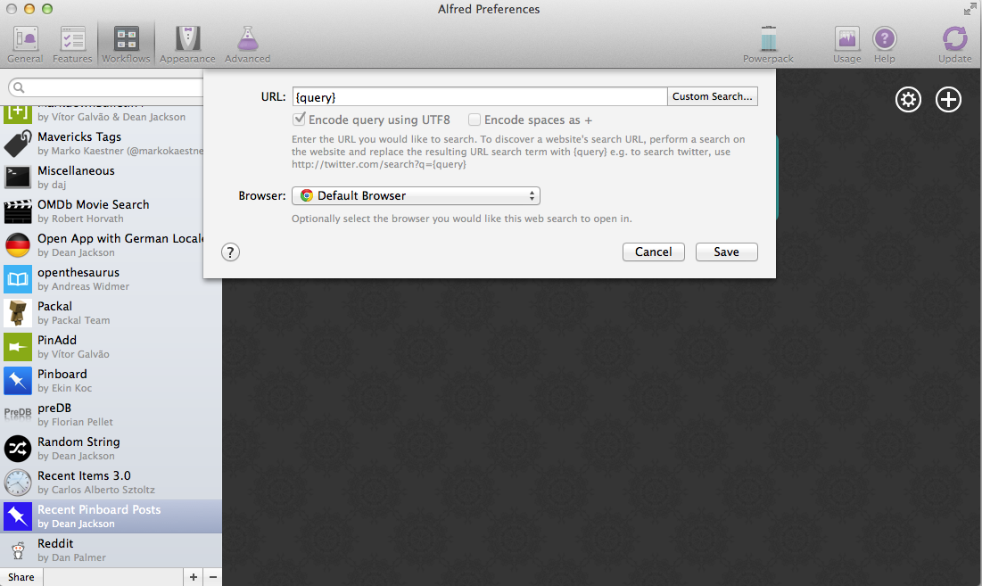Screen dimensions: 982x586
Task: Click the PreDB workflow icon
Action: [18, 413]
